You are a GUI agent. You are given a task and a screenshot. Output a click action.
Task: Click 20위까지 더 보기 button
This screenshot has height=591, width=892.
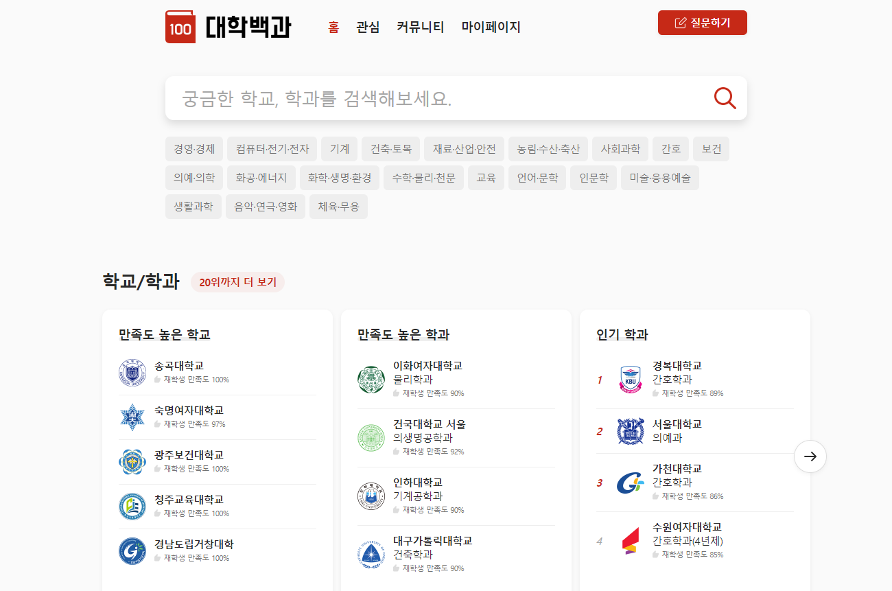pos(238,282)
